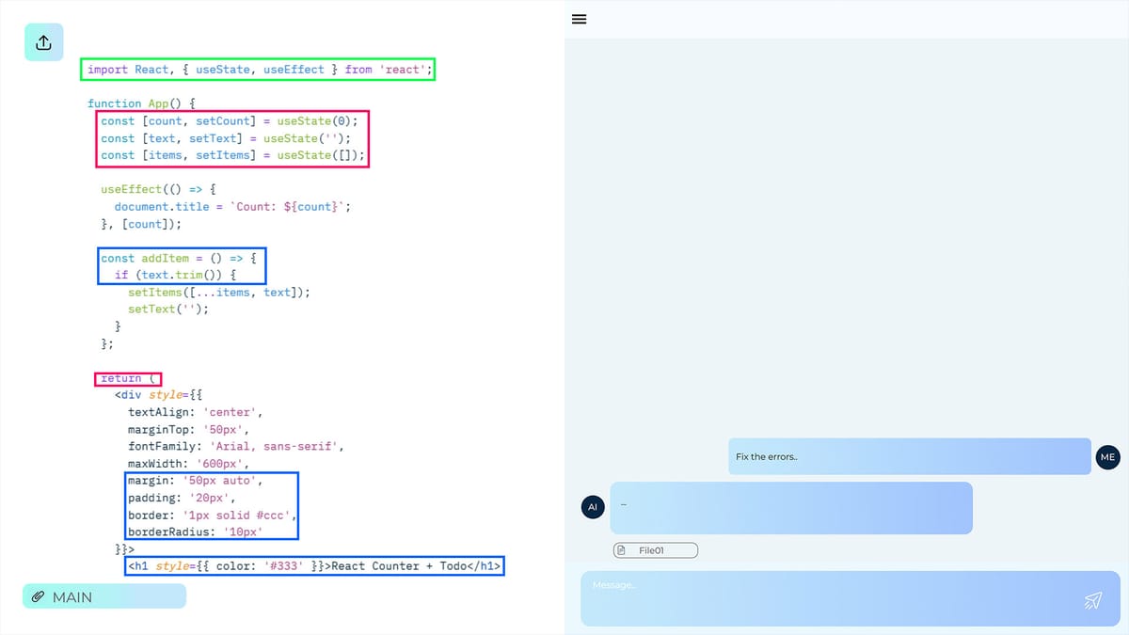1129x635 pixels.
Task: Select the blue-boxed style properties block
Action: click(212, 506)
